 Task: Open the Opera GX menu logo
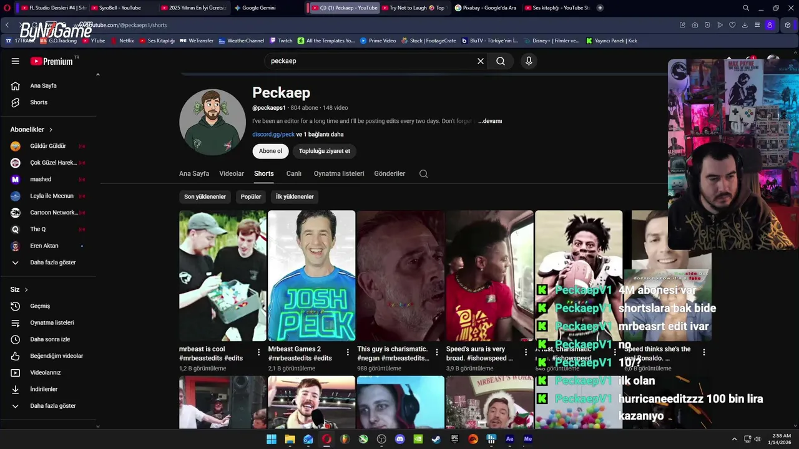[x=6, y=8]
